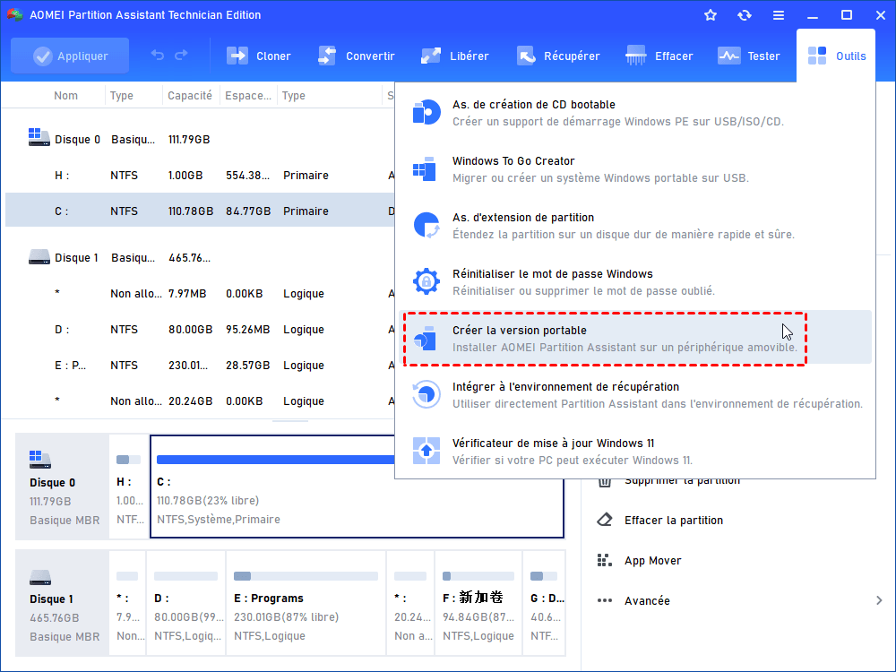Choose Vérificateur de mise à jour Windows 11
This screenshot has width=896, height=672.
pyautogui.click(x=634, y=452)
